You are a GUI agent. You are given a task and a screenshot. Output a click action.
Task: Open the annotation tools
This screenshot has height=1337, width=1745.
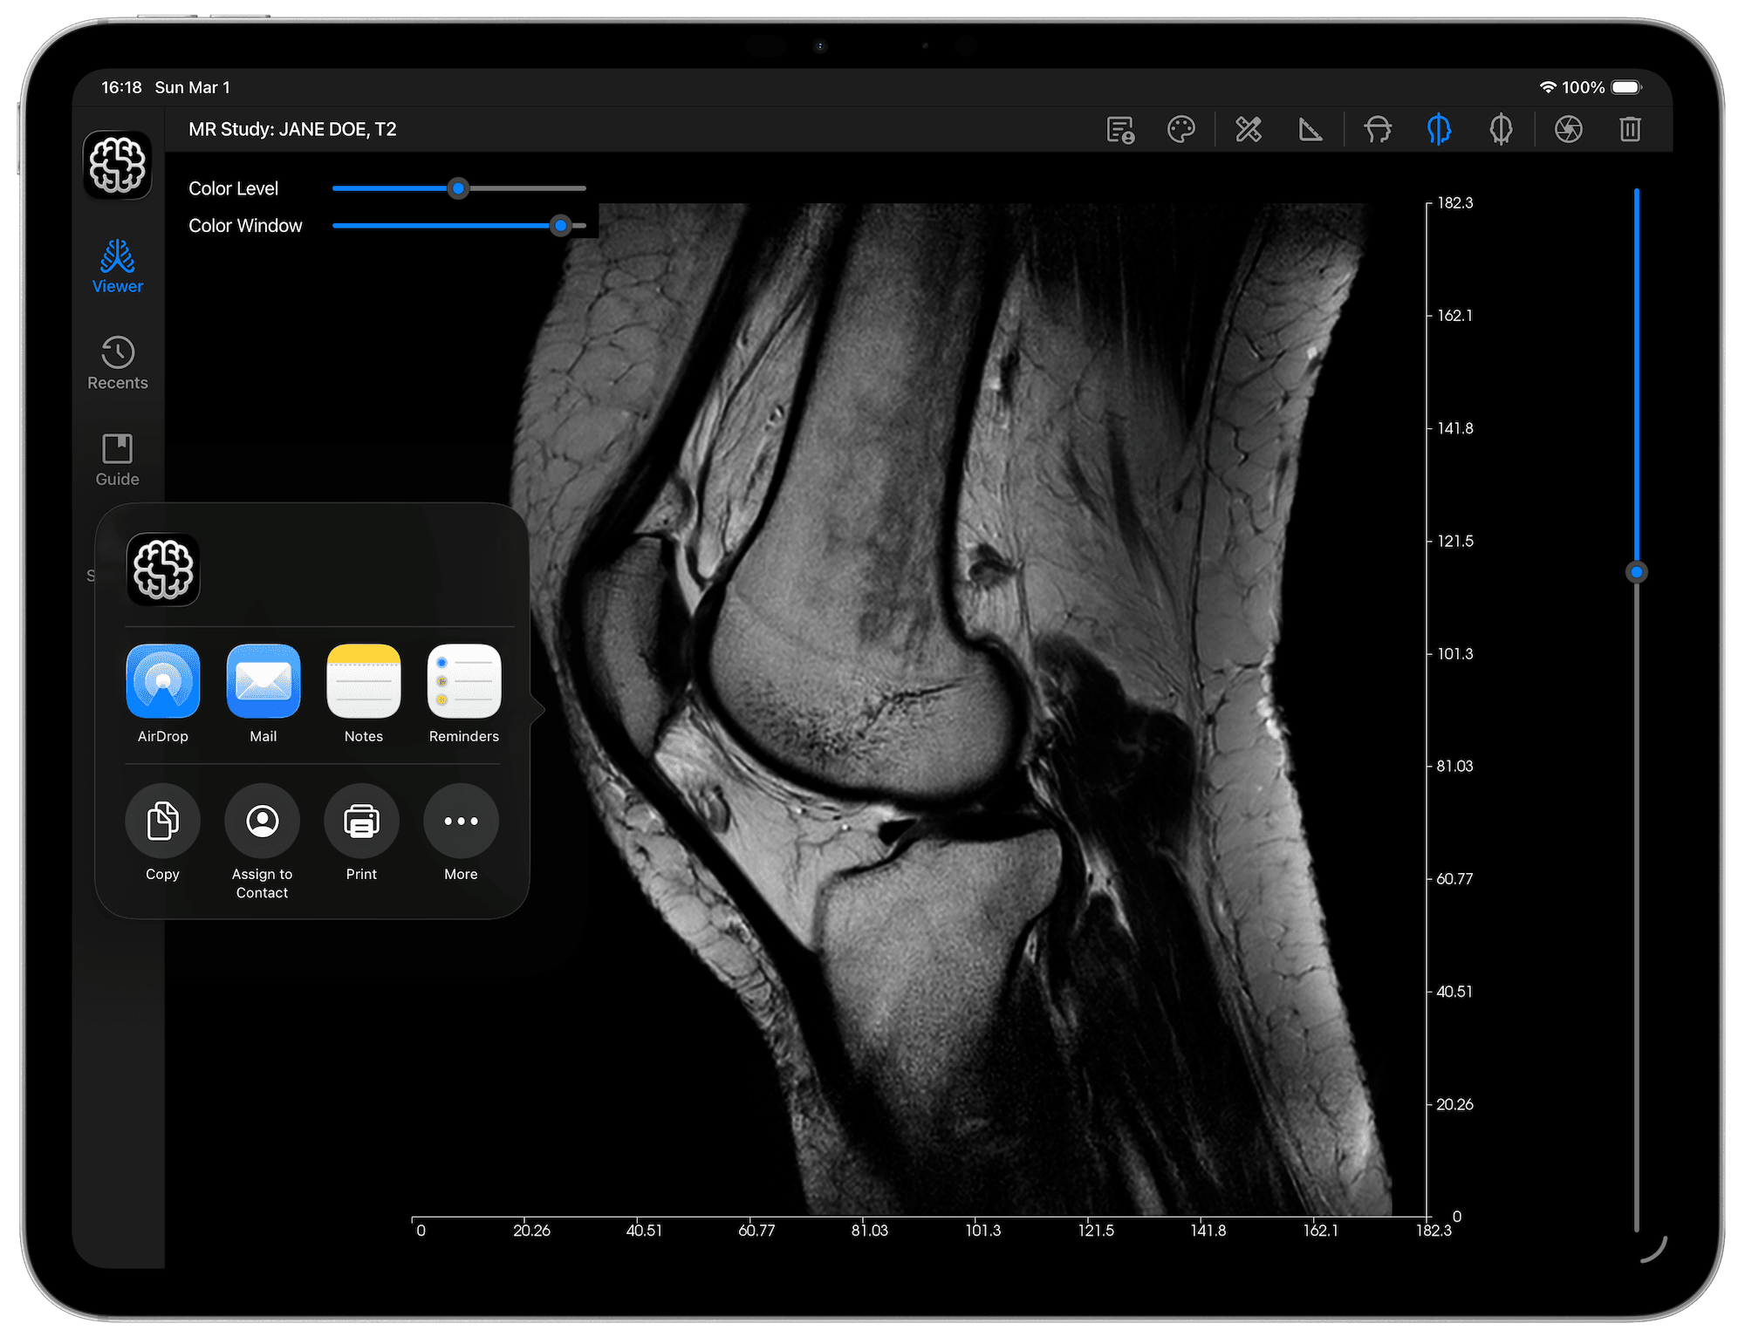click(x=1247, y=129)
